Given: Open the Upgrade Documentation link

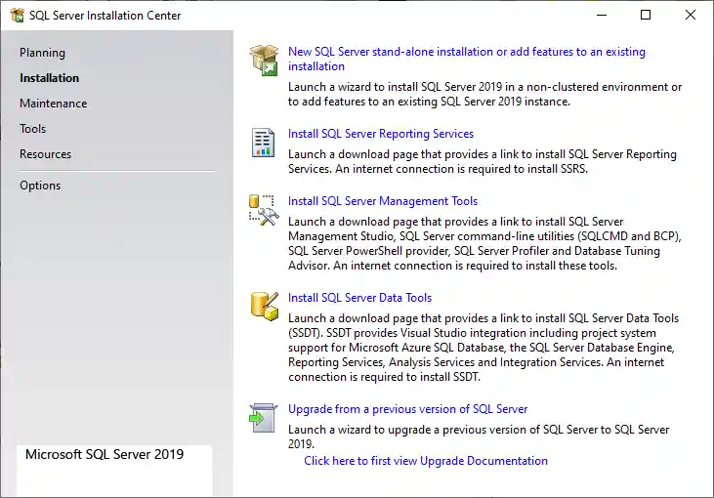Looking at the screenshot, I should tap(426, 461).
